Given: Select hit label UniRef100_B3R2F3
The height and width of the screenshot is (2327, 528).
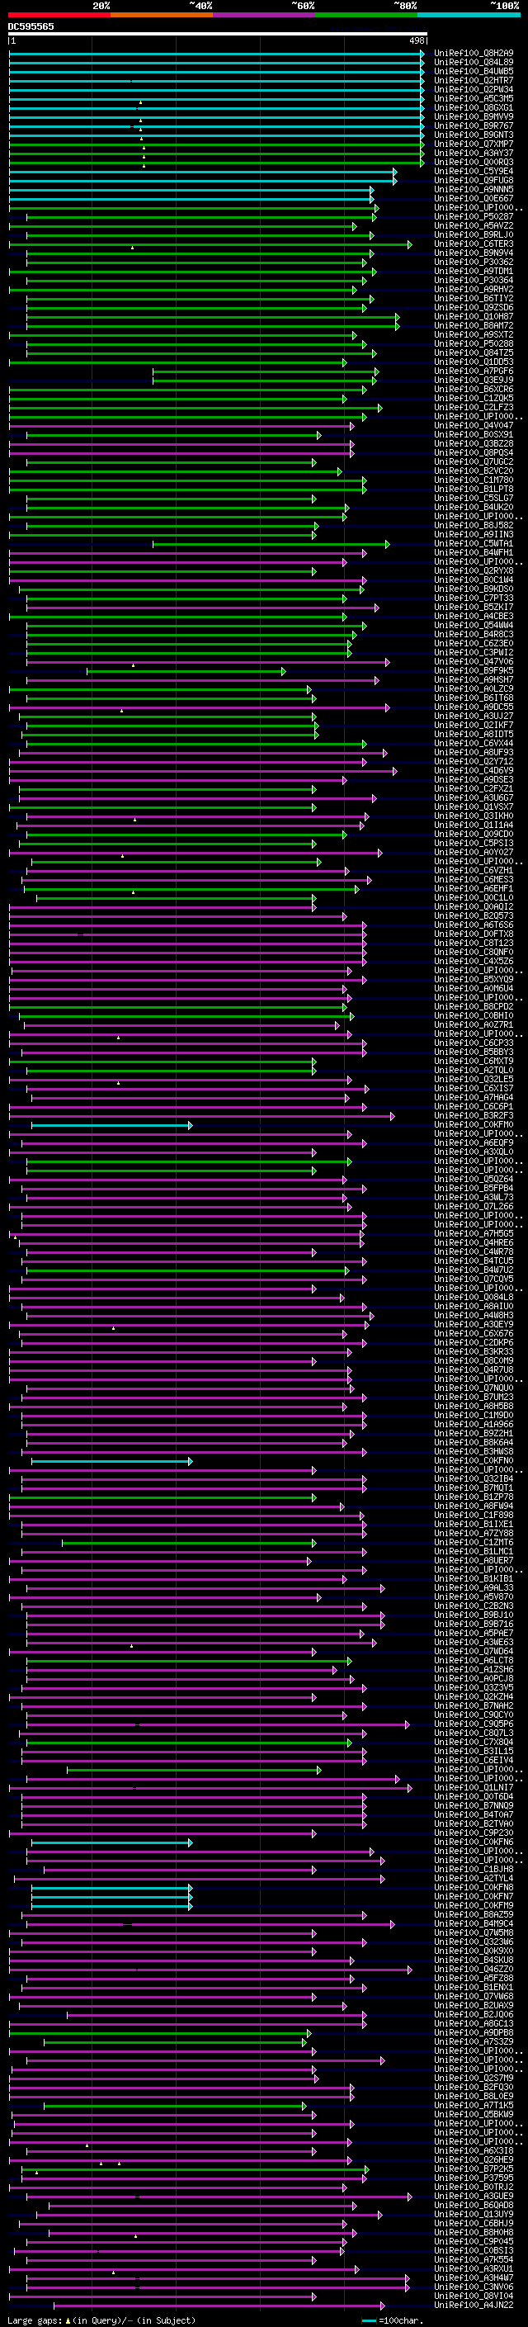Looking at the screenshot, I should click(474, 1116).
